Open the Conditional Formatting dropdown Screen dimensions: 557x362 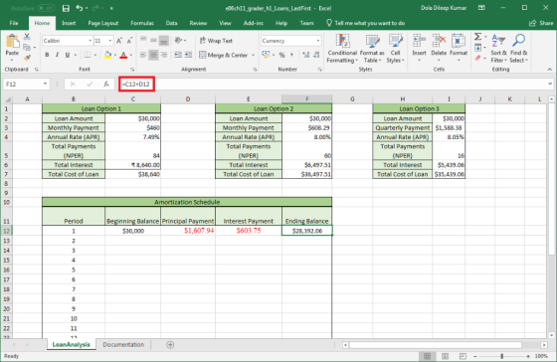[342, 49]
